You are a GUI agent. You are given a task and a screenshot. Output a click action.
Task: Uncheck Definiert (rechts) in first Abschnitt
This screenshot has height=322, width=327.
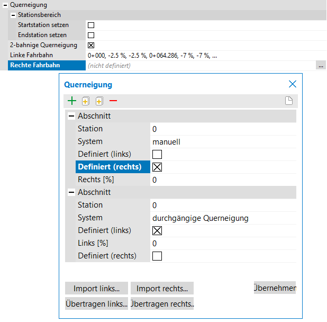(x=157, y=167)
